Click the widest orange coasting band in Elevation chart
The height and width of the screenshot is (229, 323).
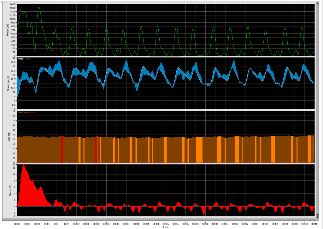coord(199,150)
